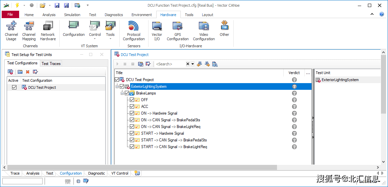This screenshot has height=187, width=388.
Task: Toggle ExteriorLightingSystem checkbox in tree
Action: 122,86
